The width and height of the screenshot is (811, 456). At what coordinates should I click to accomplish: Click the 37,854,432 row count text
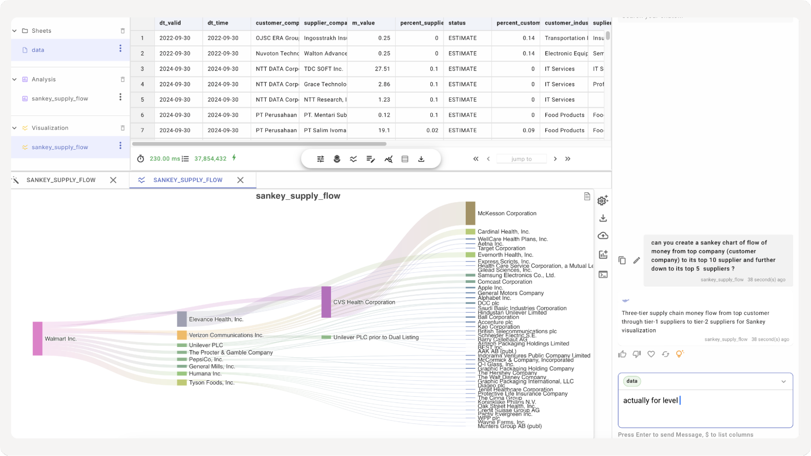pyautogui.click(x=210, y=159)
